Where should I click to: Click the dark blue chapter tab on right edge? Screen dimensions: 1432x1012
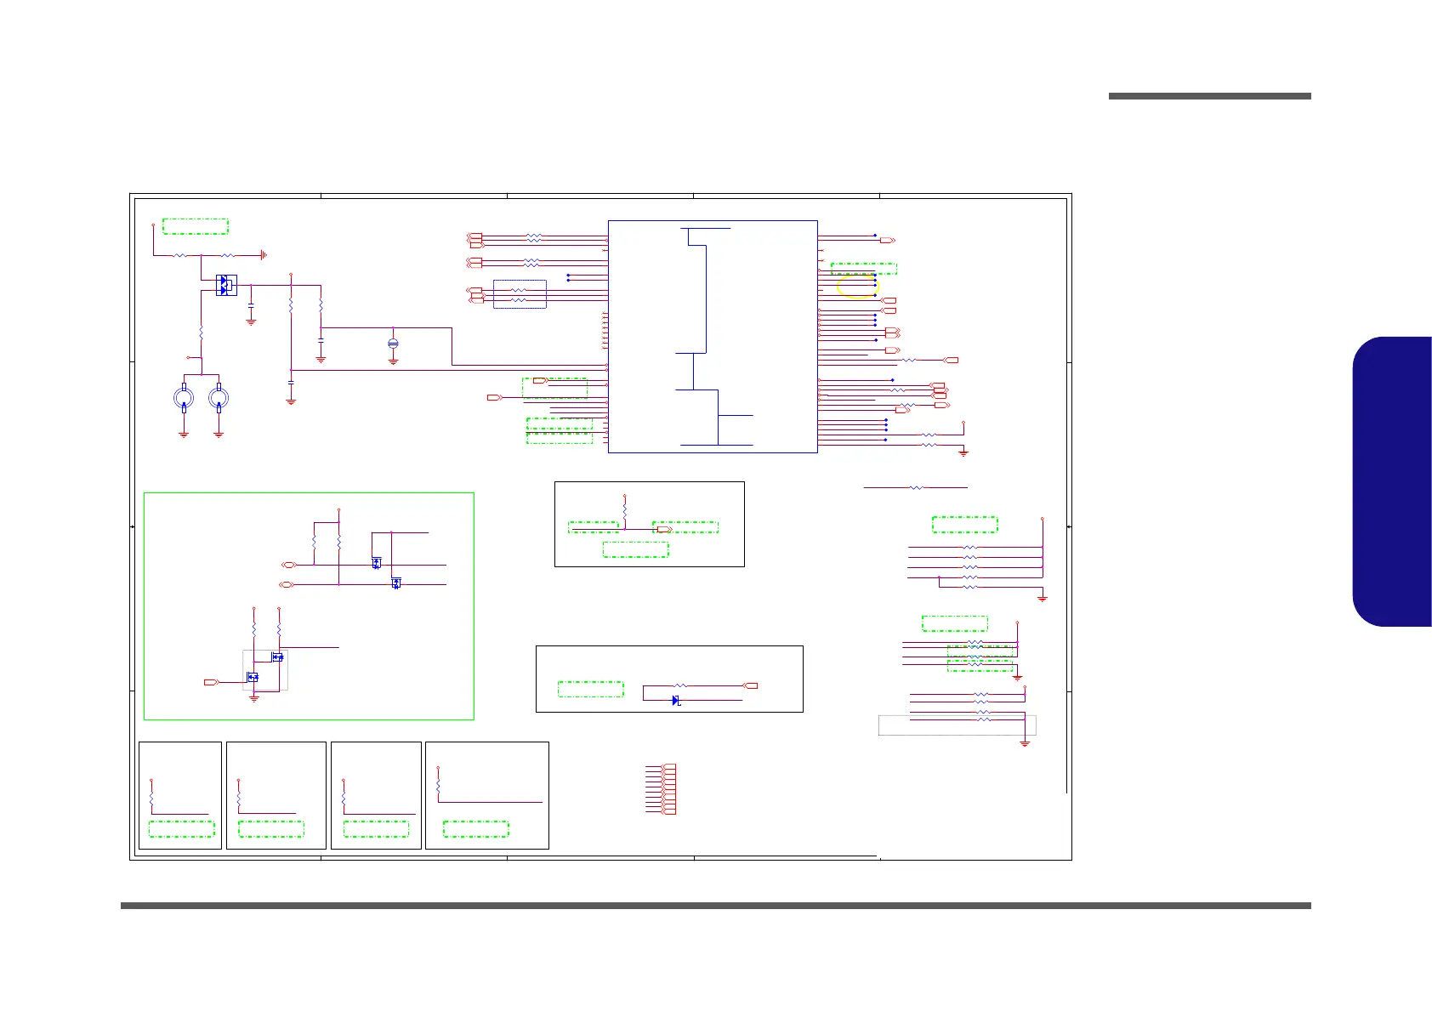(1391, 482)
